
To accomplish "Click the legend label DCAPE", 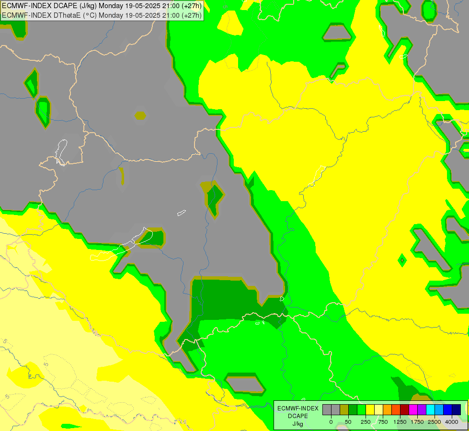I will (x=298, y=416).
